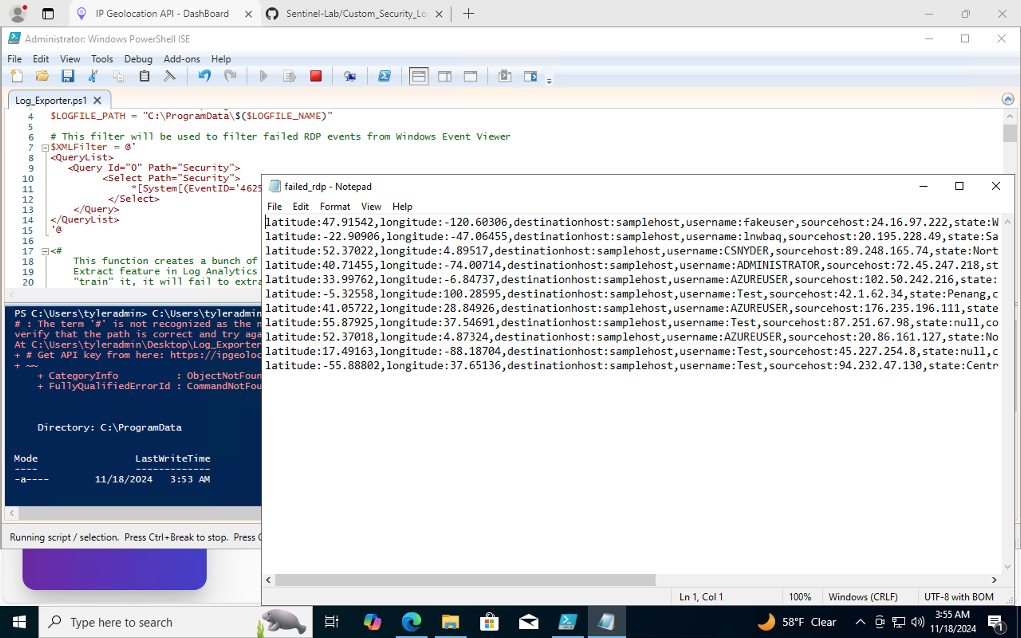Click the Undo arrow icon
Screen dimensions: 1021x638
pyautogui.click(x=205, y=77)
